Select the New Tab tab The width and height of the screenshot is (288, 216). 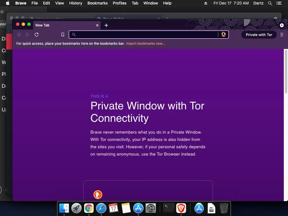point(66,25)
